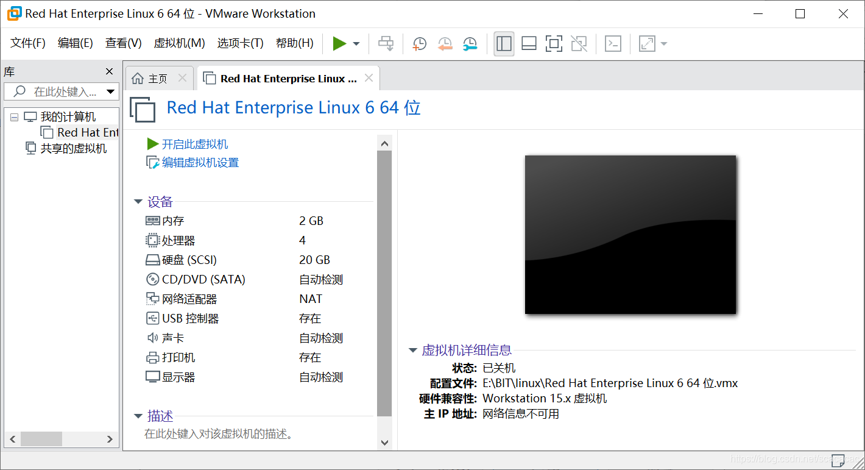Click the 内存 memory device icon

click(x=152, y=221)
